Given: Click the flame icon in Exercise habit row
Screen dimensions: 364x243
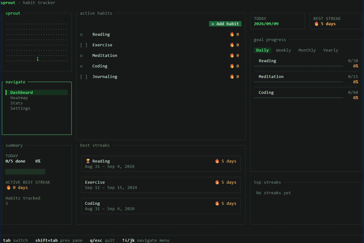Looking at the screenshot, I should (232, 45).
